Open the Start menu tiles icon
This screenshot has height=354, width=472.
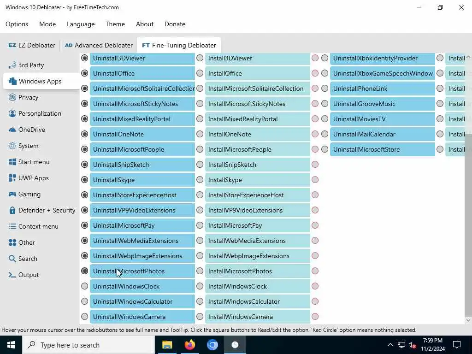(12, 162)
